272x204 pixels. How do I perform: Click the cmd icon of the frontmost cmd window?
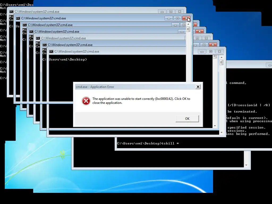point(51,52)
